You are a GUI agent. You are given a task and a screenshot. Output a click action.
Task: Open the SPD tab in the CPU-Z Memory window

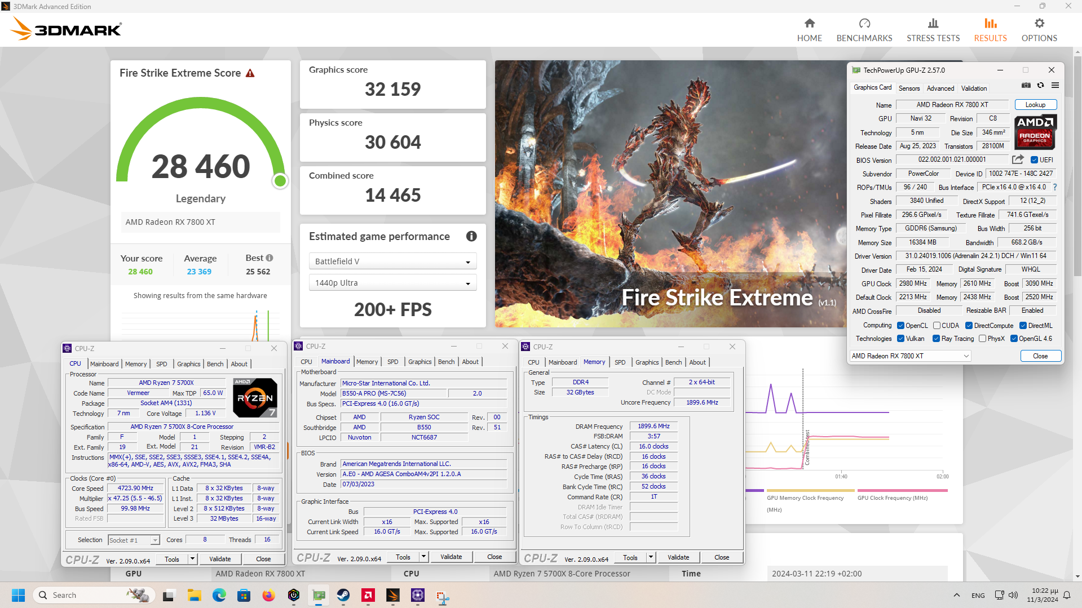(620, 362)
